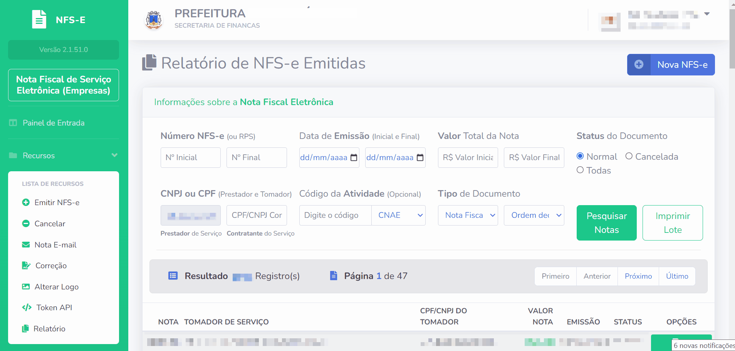The width and height of the screenshot is (735, 351).
Task: Click the Nº Inicial input field
Action: (x=191, y=158)
